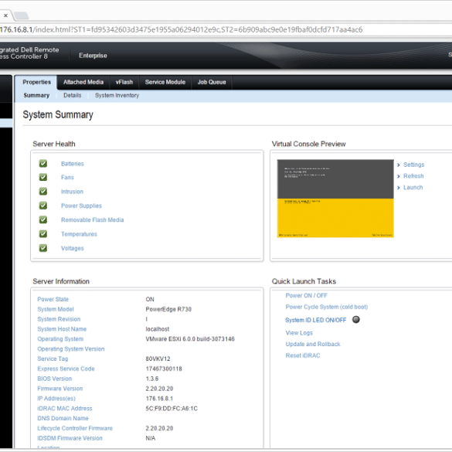This screenshot has width=452, height=452.
Task: Click the Express Service Code label
Action: pyautogui.click(x=66, y=369)
